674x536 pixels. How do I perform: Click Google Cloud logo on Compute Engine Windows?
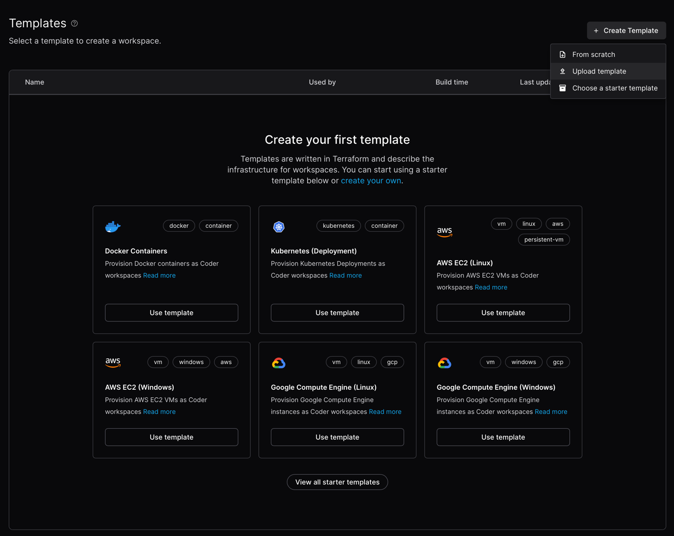(x=444, y=363)
